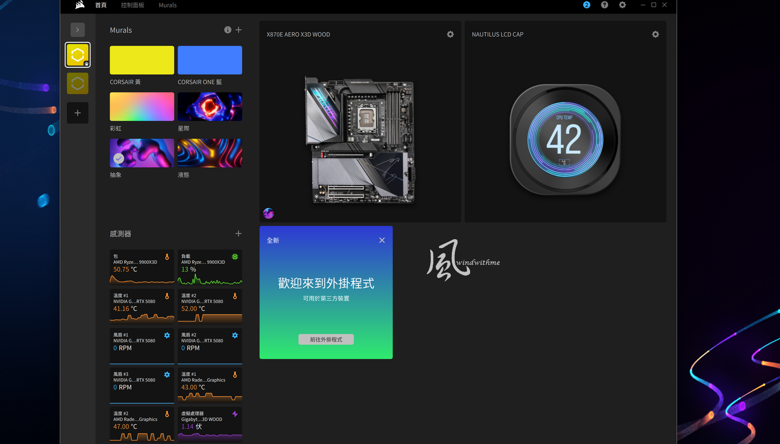Click the 前往外掛程式 button
This screenshot has height=444, width=780.
click(326, 339)
